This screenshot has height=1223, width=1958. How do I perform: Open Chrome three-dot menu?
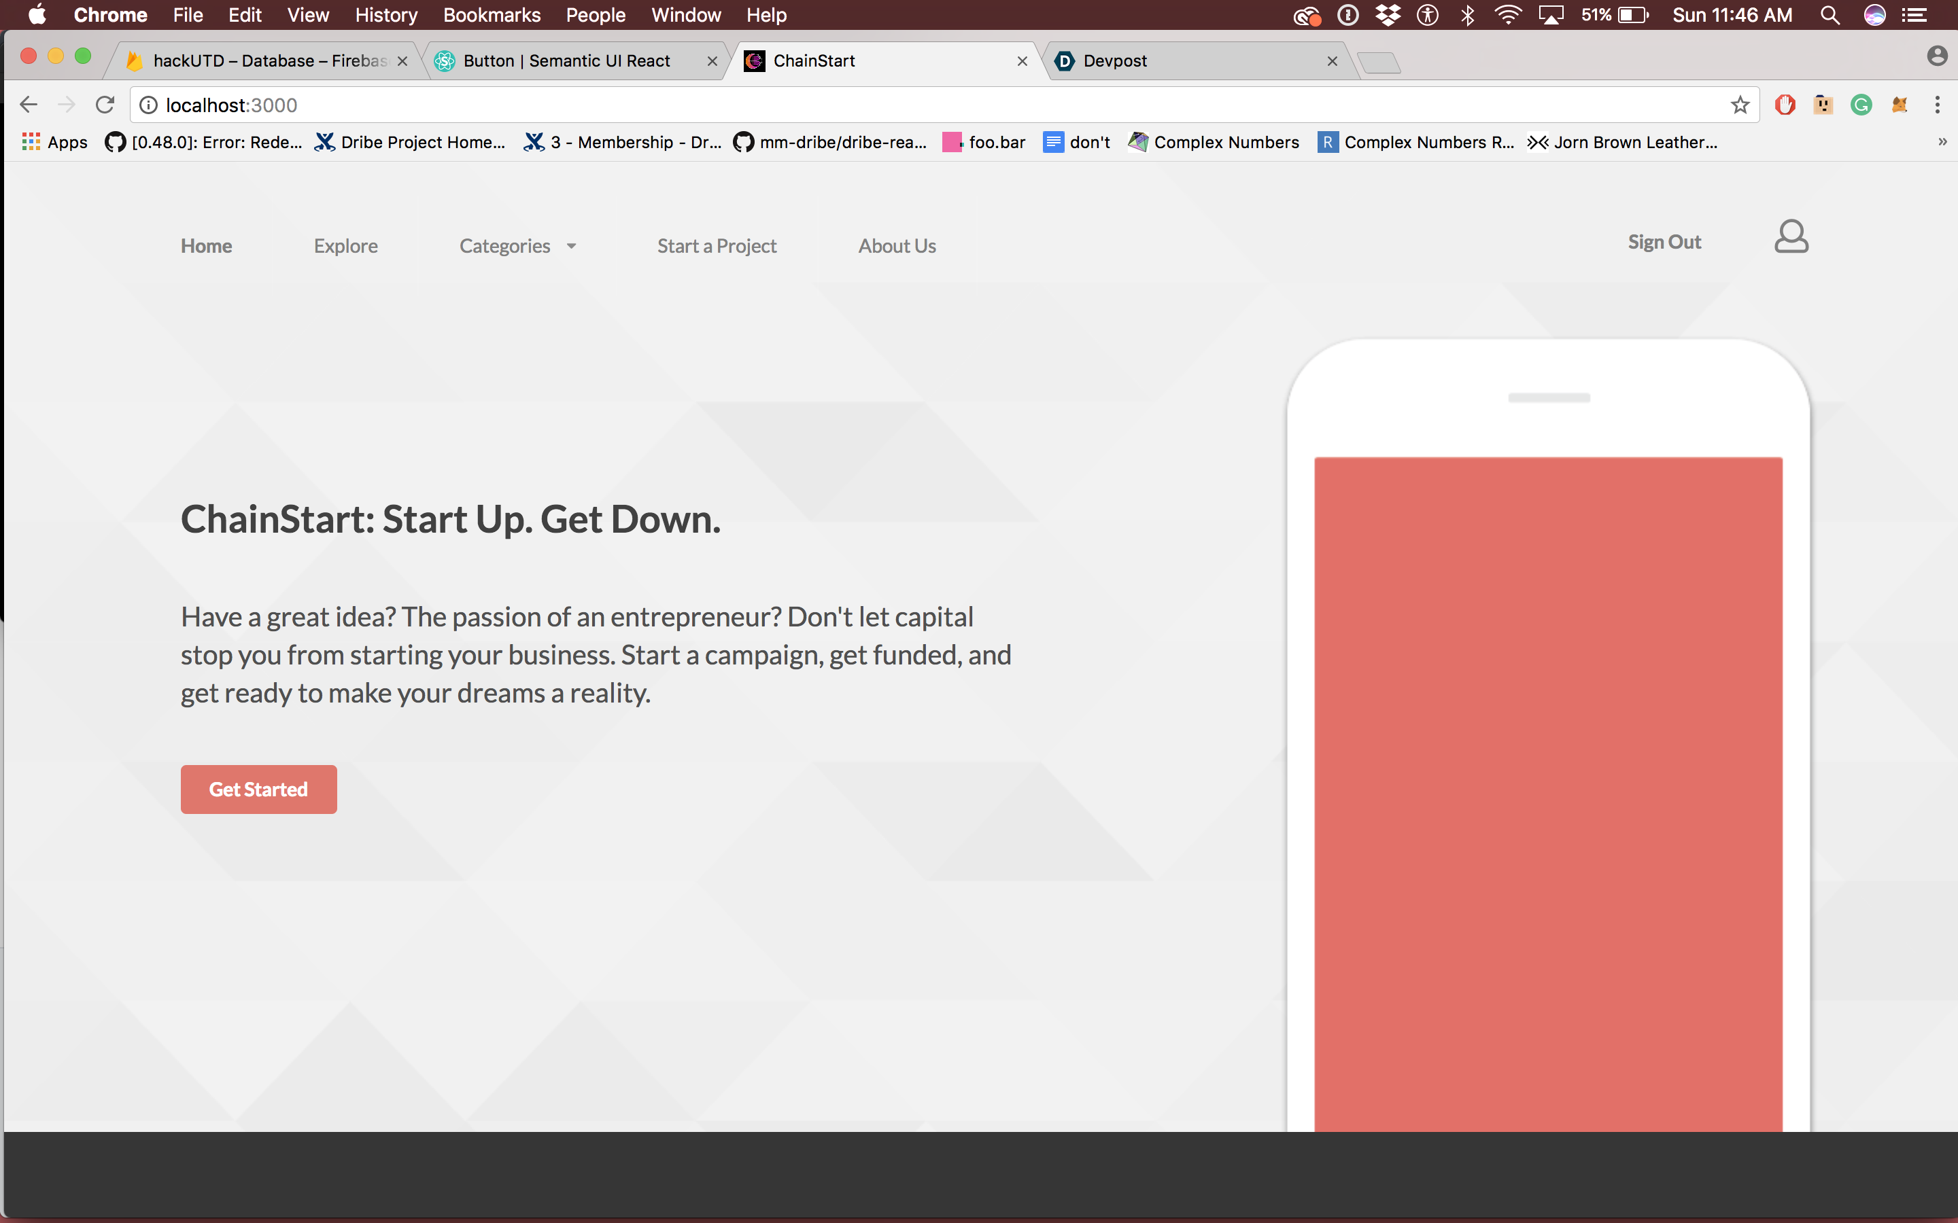(1937, 105)
